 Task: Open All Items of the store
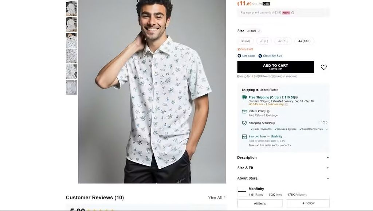(x=260, y=203)
